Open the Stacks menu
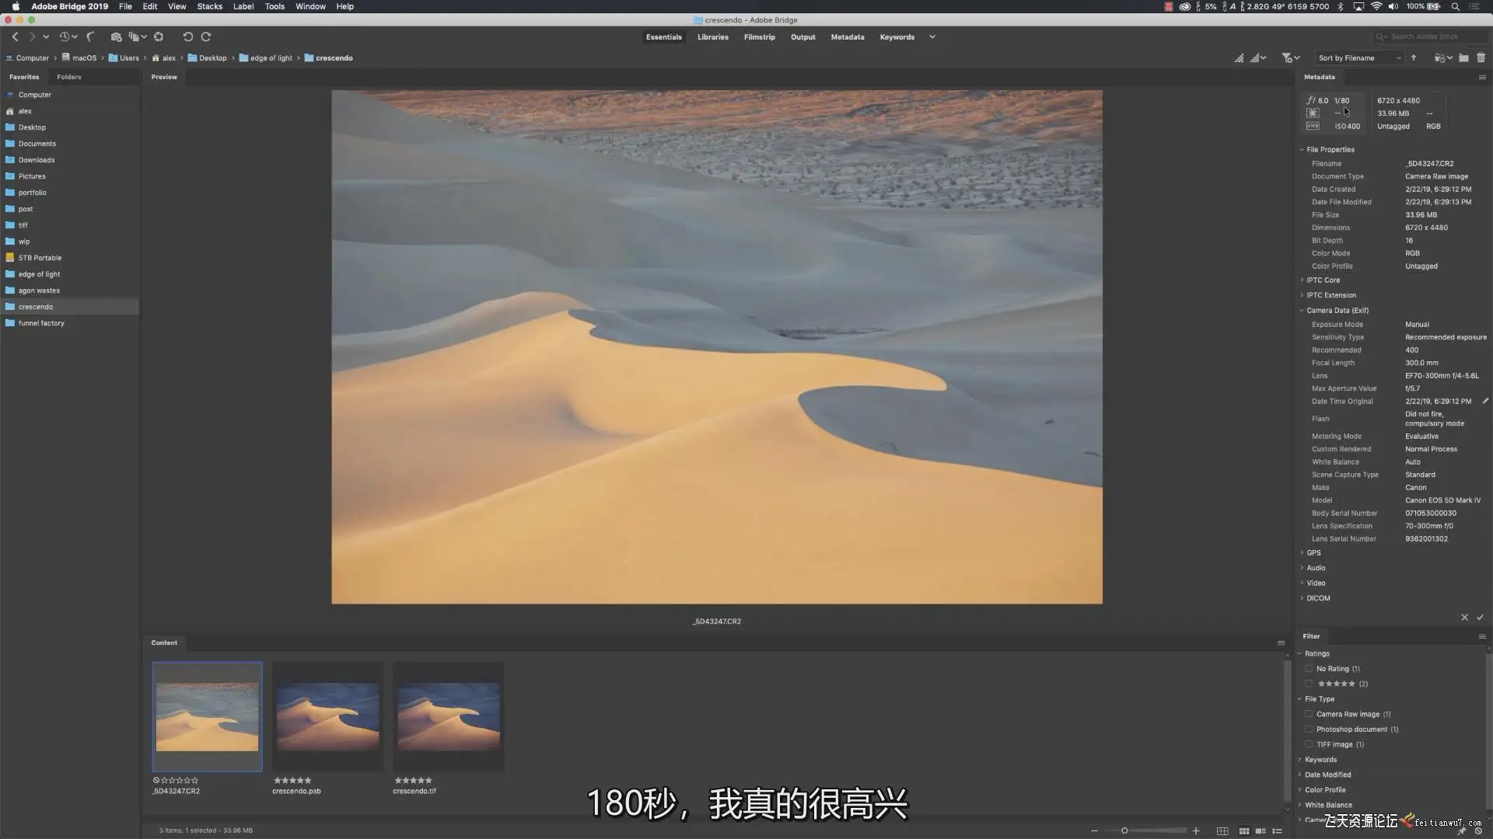Screen dimensions: 1493x839 click(x=209, y=6)
